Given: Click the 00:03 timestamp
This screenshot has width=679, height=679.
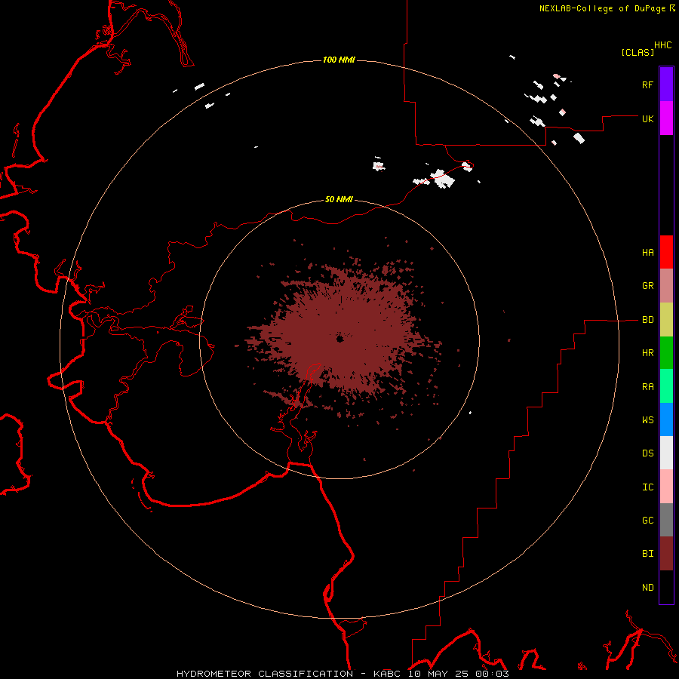Looking at the screenshot, I should (x=492, y=674).
